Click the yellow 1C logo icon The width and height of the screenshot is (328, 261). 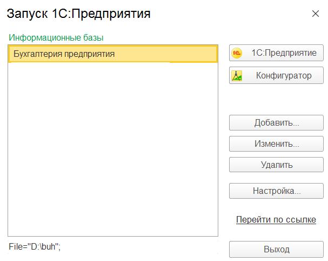click(237, 53)
